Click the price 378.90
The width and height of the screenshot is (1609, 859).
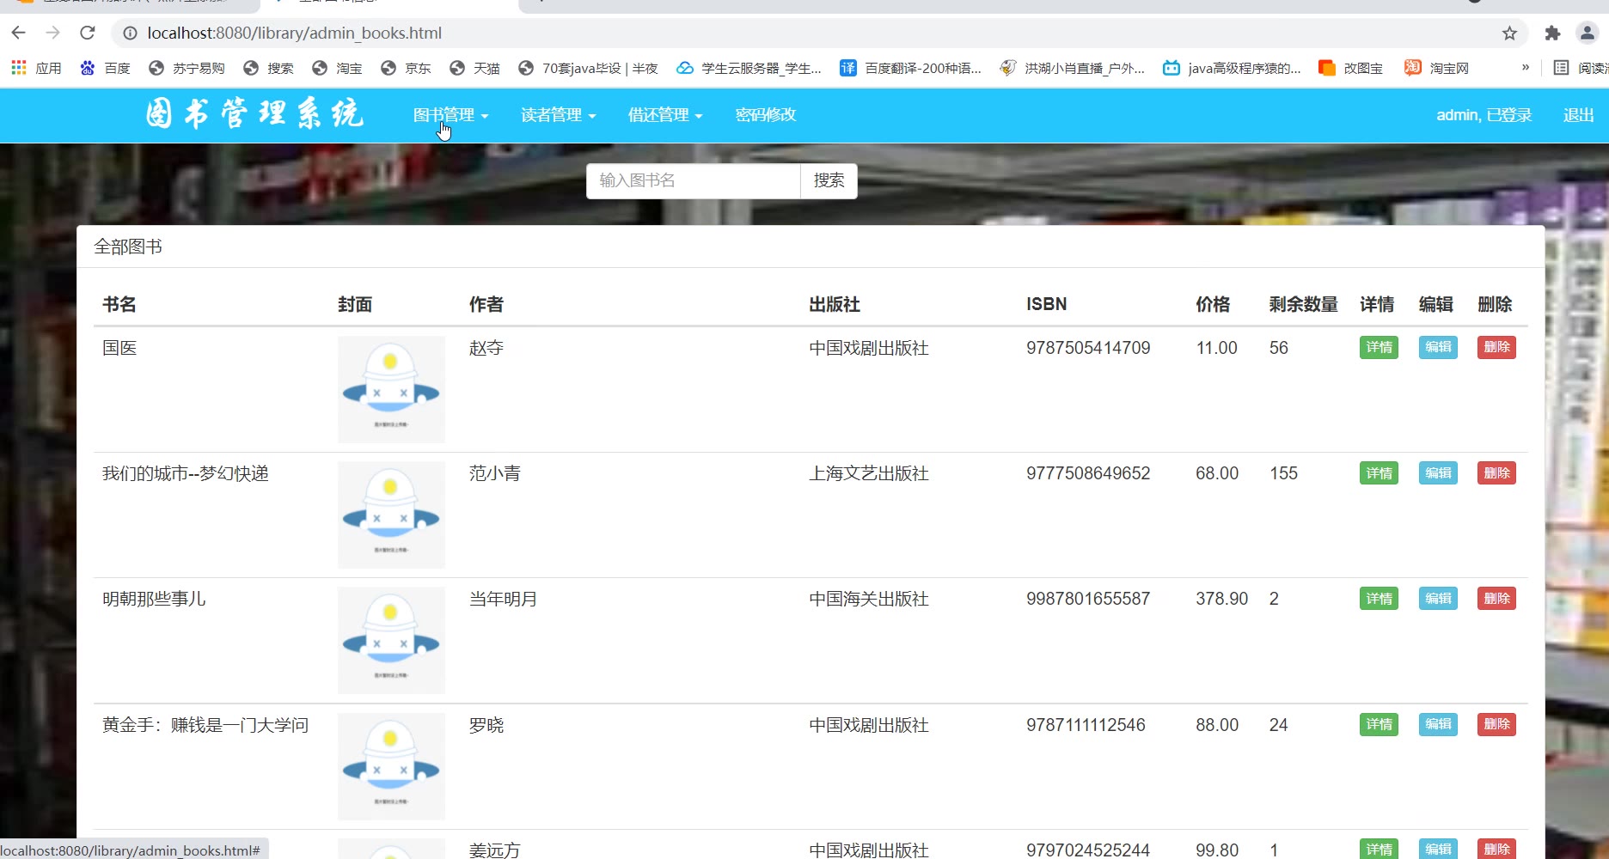click(x=1221, y=599)
